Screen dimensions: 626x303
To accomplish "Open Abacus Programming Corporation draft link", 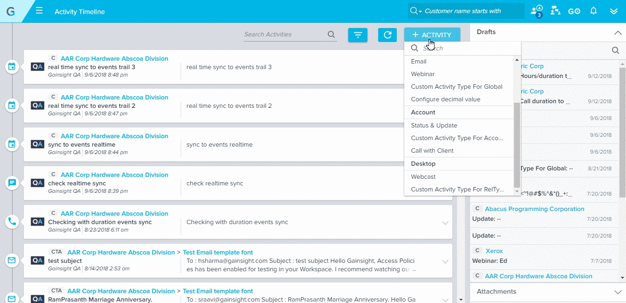I will [535, 209].
